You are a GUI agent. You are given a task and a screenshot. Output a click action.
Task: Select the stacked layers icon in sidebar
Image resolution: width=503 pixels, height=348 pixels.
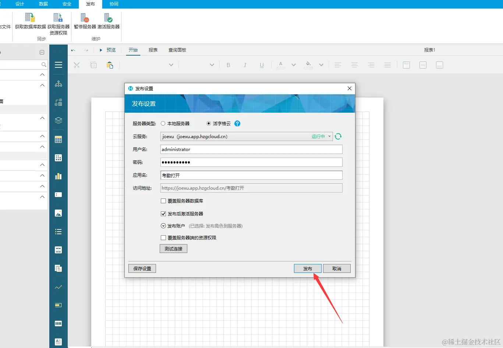click(59, 120)
